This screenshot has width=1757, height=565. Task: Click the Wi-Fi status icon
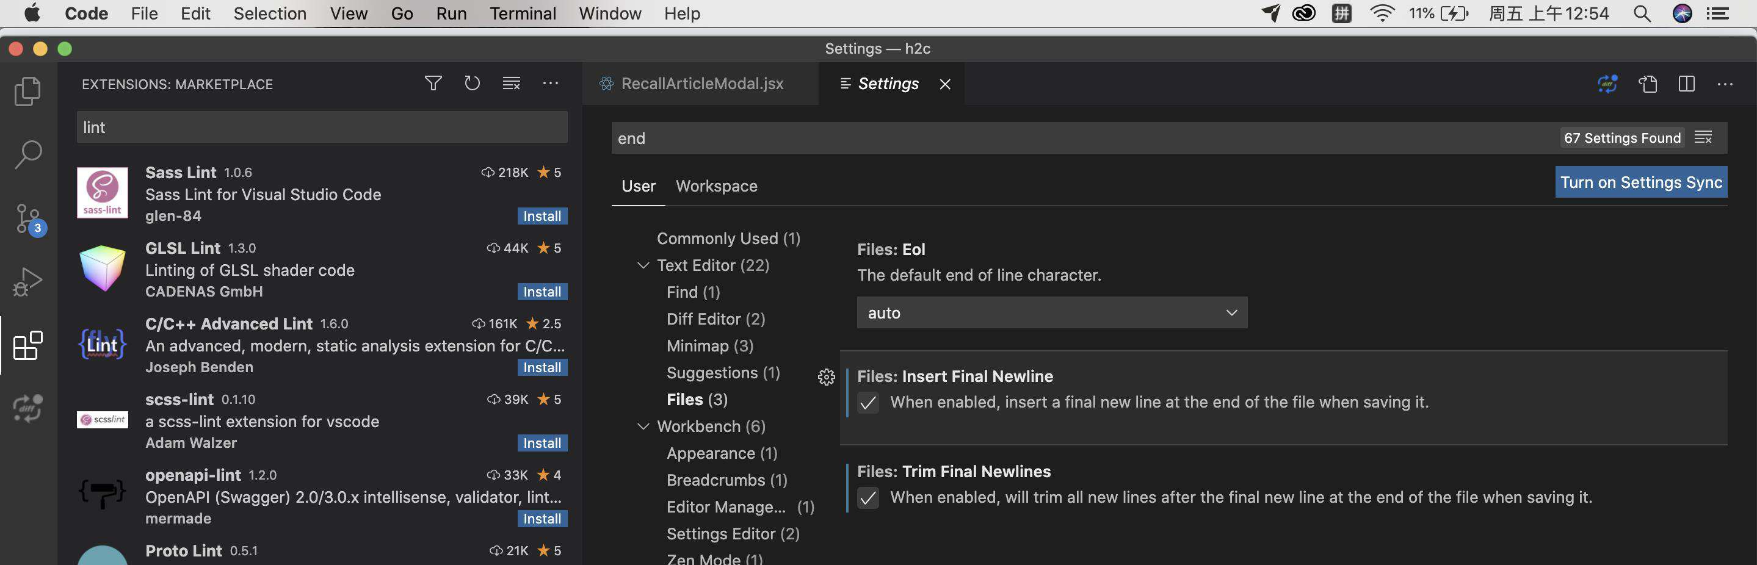(1382, 13)
